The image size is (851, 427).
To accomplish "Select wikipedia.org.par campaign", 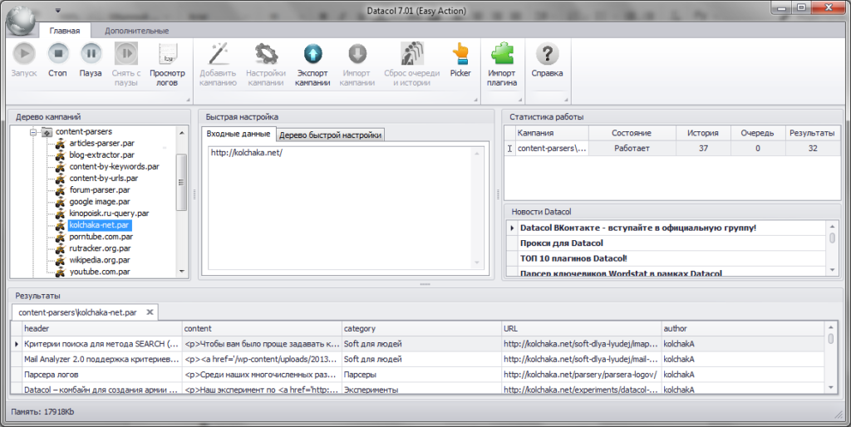I will click(100, 260).
